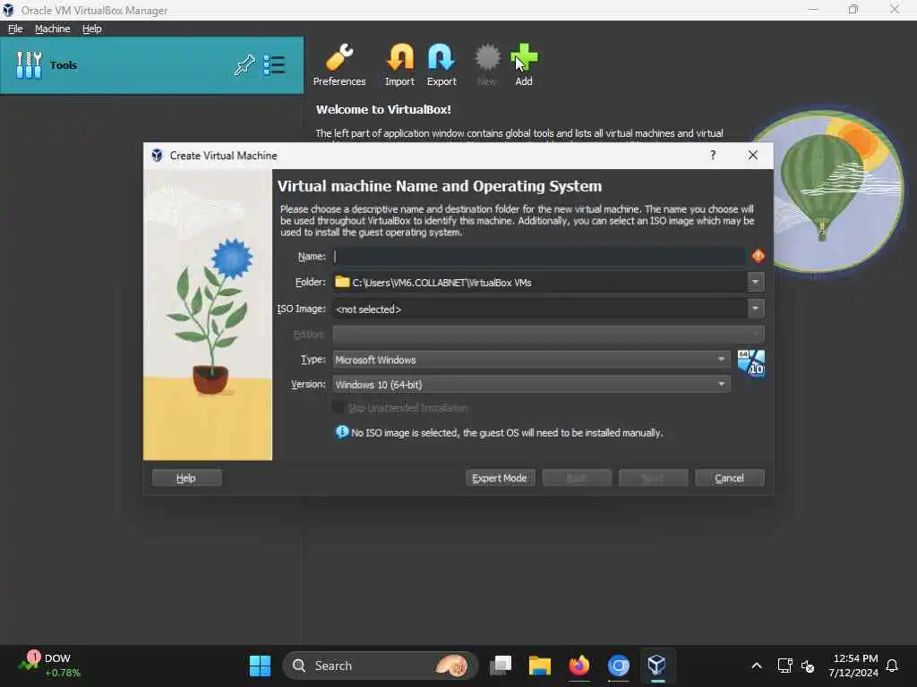Open Task View on the taskbar
This screenshot has width=917, height=687.
pyautogui.click(x=501, y=666)
